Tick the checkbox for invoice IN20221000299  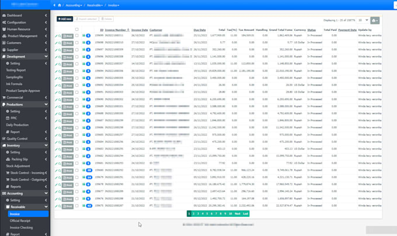click(76, 121)
